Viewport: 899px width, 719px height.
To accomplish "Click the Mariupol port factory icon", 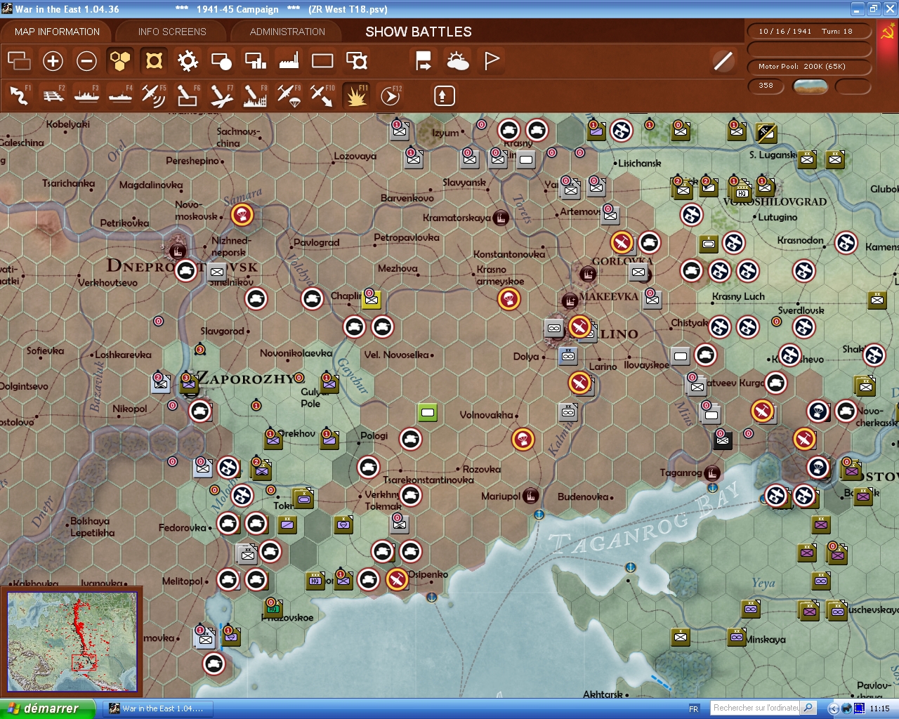I will [531, 496].
